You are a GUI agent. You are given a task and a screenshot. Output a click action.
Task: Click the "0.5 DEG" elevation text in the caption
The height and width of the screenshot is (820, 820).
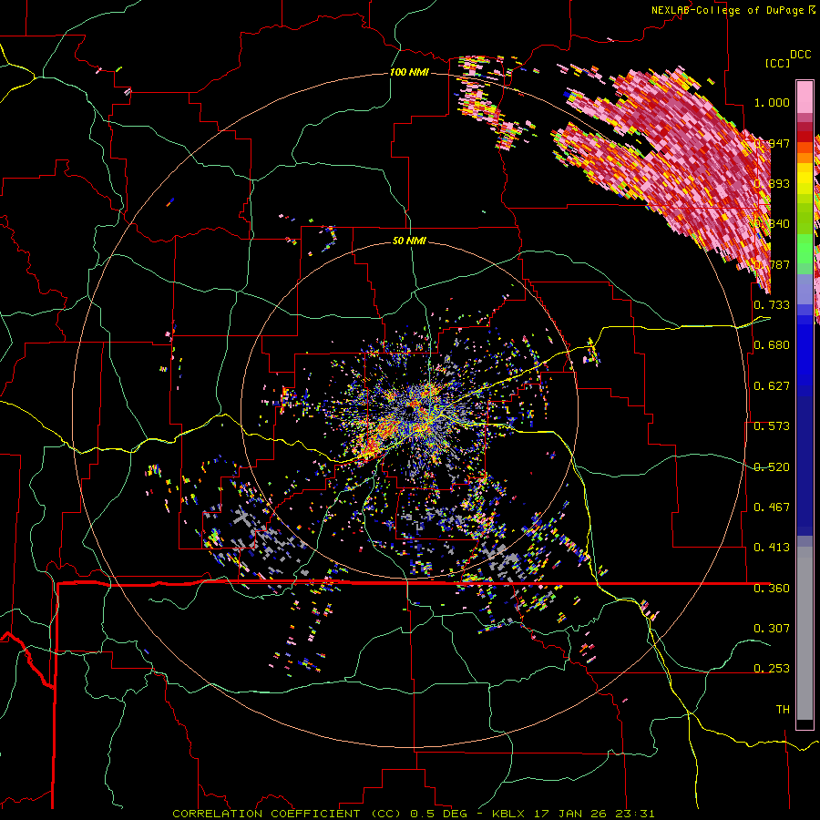pyautogui.click(x=439, y=814)
